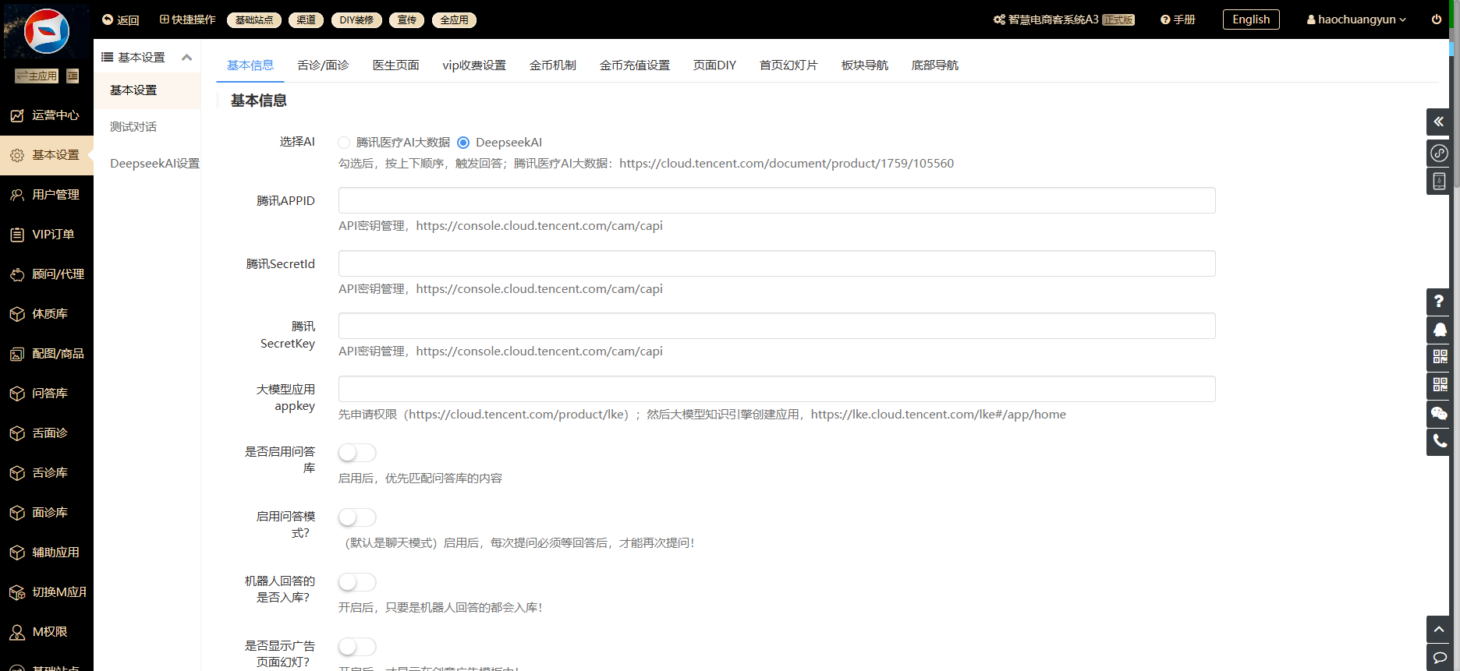
Task: Collapse sidebar with the menu fold icon
Action: (x=73, y=76)
